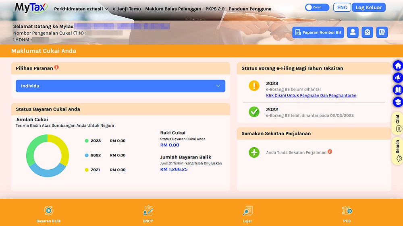This screenshot has width=403, height=226.
Task: Open the megaphone announcements icon
Action: (x=398, y=78)
